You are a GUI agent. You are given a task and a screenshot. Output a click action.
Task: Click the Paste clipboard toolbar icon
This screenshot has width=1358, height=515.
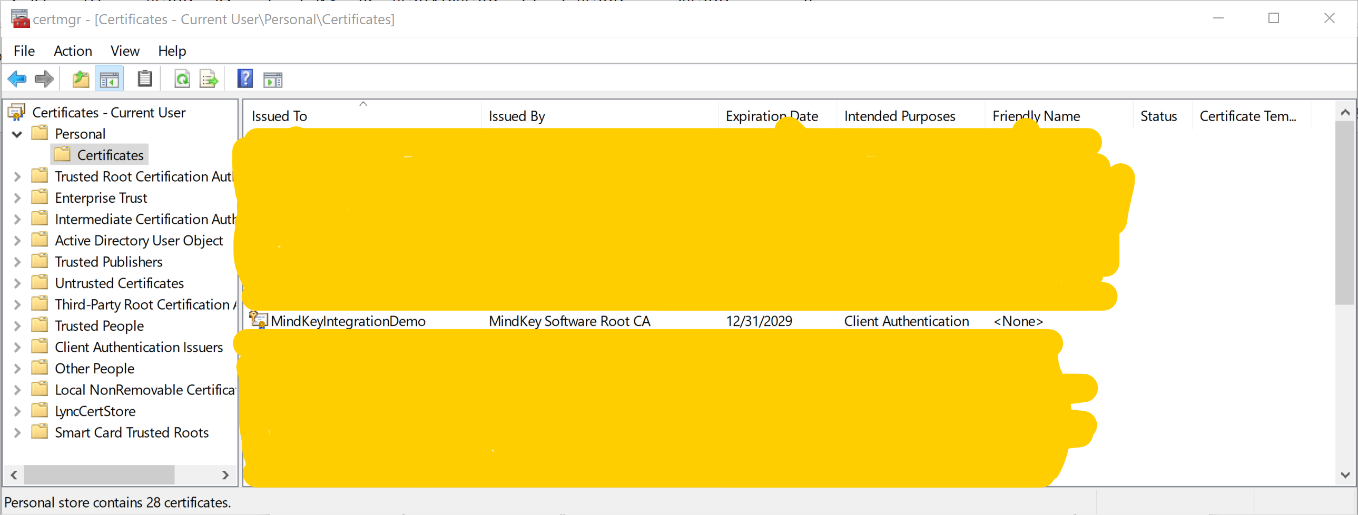point(144,80)
